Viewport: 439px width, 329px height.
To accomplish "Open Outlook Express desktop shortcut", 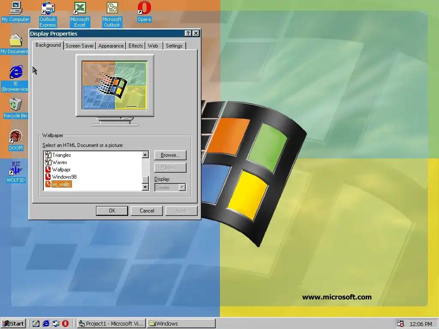I will click(x=48, y=14).
